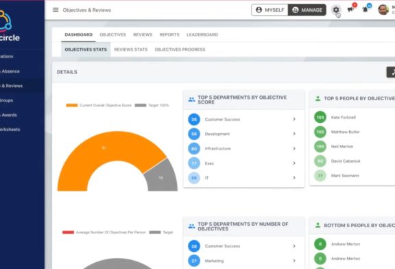Select the REPORTS tab
Screen dimensions: 395x269
pos(169,34)
